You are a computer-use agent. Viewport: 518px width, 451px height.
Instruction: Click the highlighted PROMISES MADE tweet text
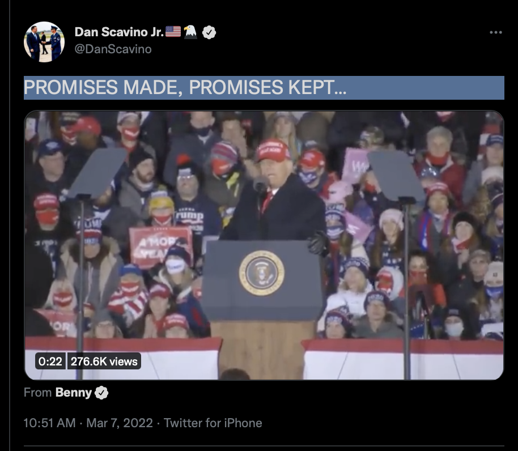point(185,87)
